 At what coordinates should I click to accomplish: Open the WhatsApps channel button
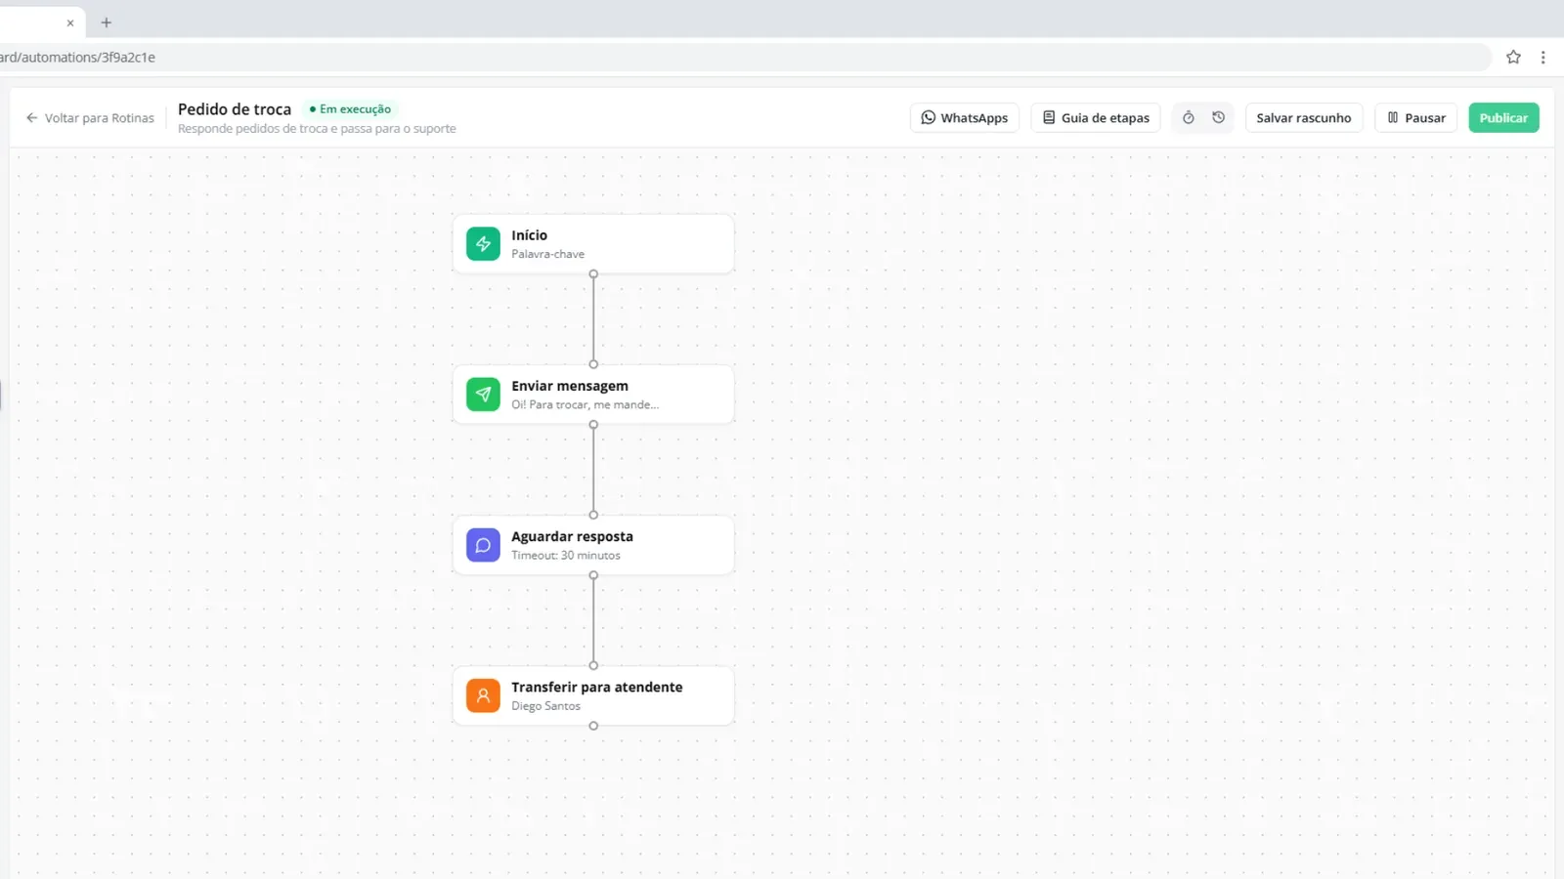point(965,117)
